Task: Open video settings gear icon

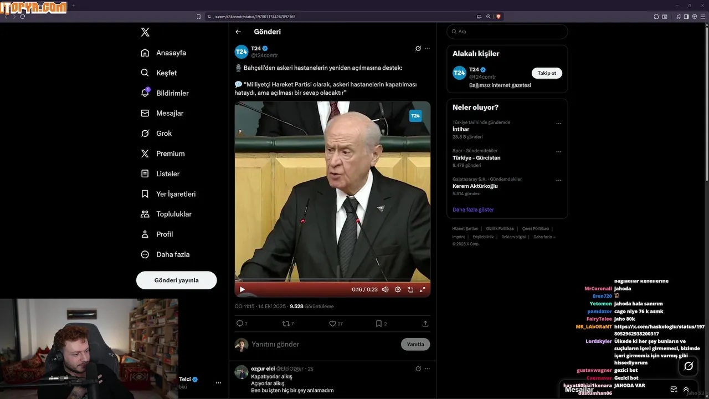Action: pos(398,289)
